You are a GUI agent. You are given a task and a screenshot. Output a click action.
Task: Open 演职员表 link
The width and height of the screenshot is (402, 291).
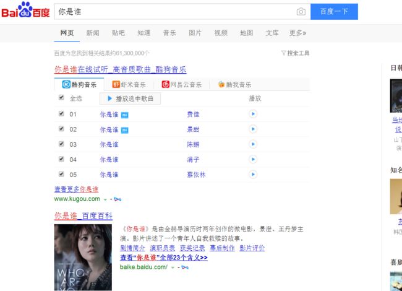[x=162, y=248]
